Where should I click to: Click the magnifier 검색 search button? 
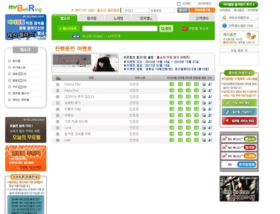coord(166,29)
